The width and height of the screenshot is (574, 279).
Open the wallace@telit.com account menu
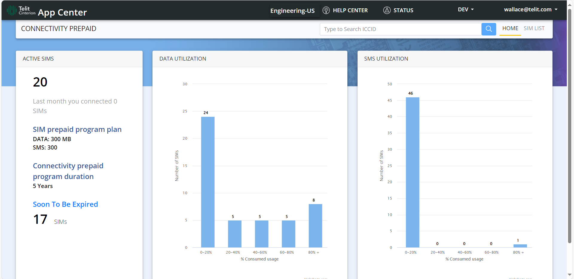530,10
